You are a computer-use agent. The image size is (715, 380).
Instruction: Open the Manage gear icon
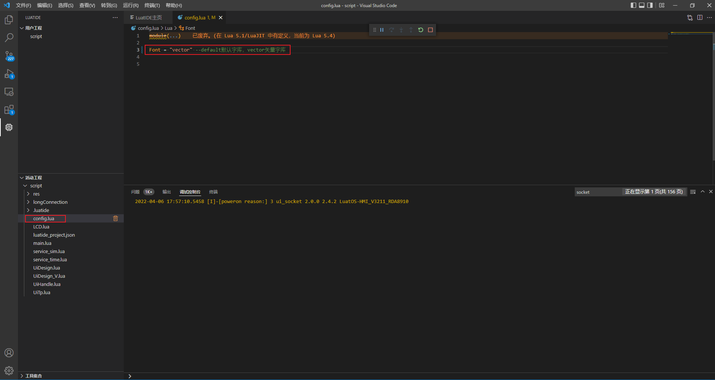(9, 371)
